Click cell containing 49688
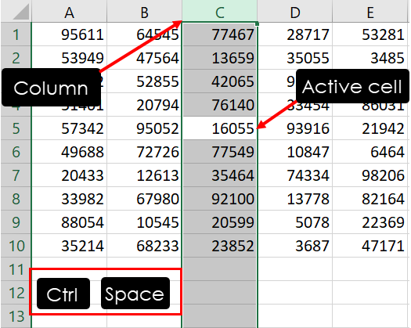Screen dimensions: 411x328 tap(69, 152)
